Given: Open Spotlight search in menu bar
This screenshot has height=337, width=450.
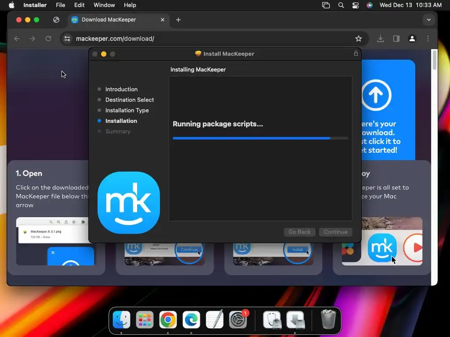Looking at the screenshot, I should 341,5.
